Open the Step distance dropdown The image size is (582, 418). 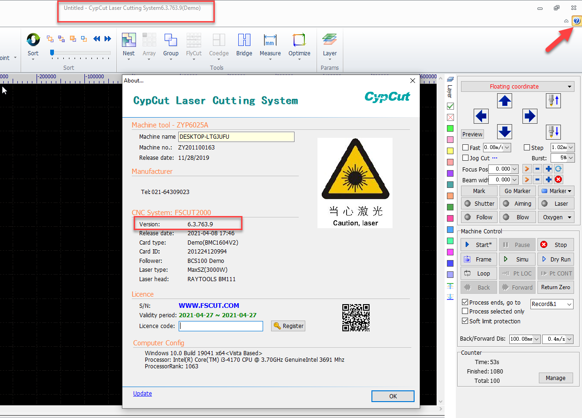[x=571, y=148]
